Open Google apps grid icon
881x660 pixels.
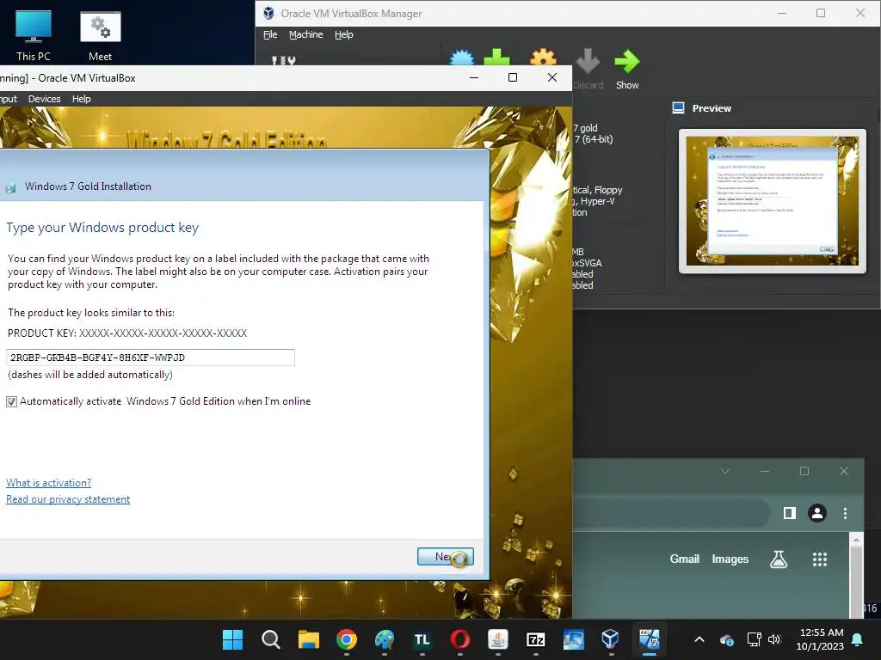point(820,559)
